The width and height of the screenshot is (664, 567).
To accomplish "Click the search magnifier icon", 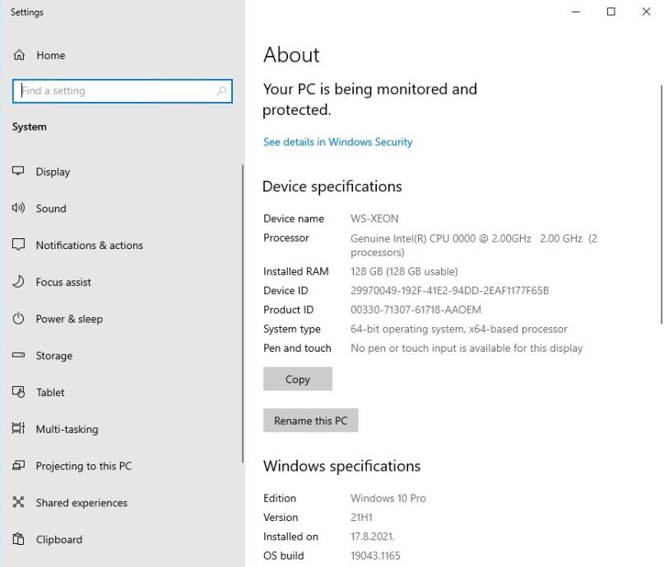I will point(221,91).
